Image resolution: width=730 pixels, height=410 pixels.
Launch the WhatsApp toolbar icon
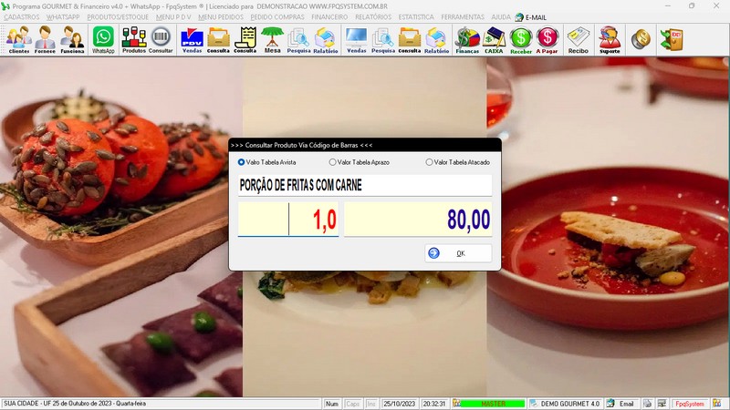click(x=103, y=39)
